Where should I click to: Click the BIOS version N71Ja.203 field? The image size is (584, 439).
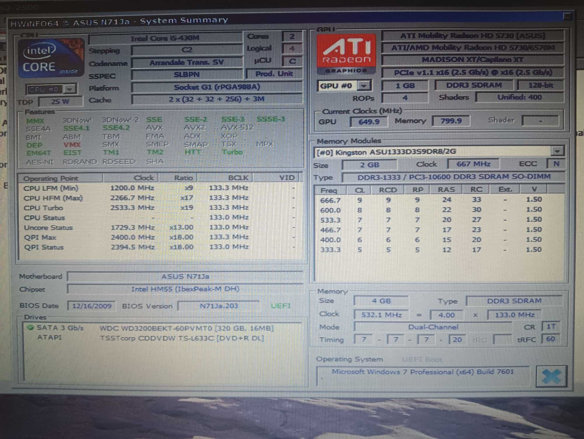(x=219, y=306)
